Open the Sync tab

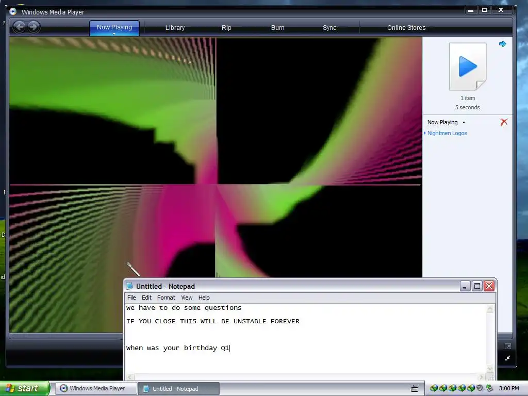coord(329,28)
